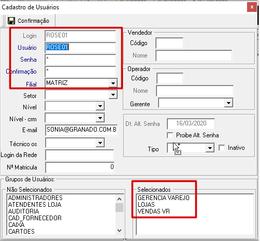
Task: Enable the Inativo checkbox
Action: coord(222,148)
